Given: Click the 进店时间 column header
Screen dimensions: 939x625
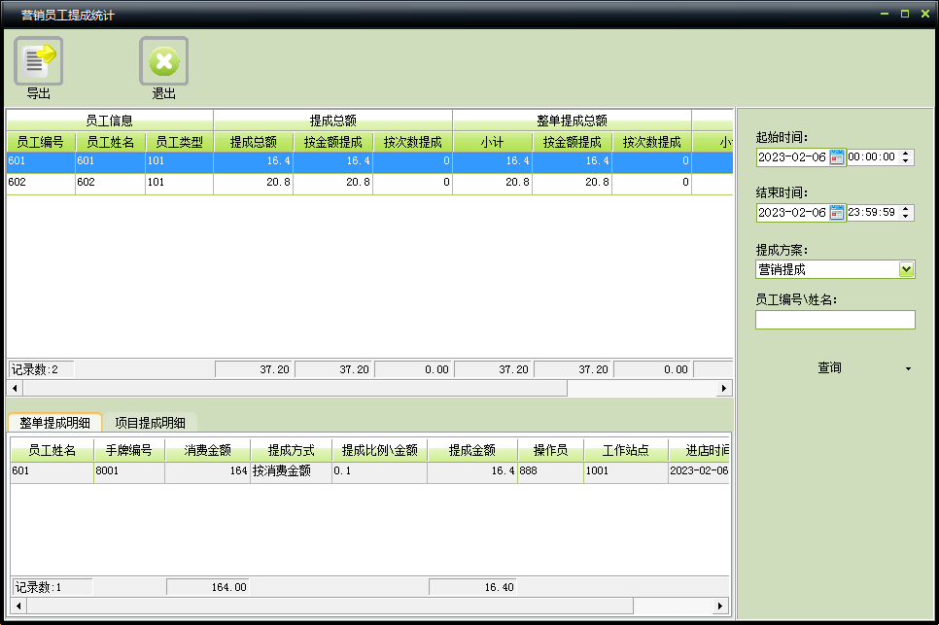Looking at the screenshot, I should coord(700,450).
